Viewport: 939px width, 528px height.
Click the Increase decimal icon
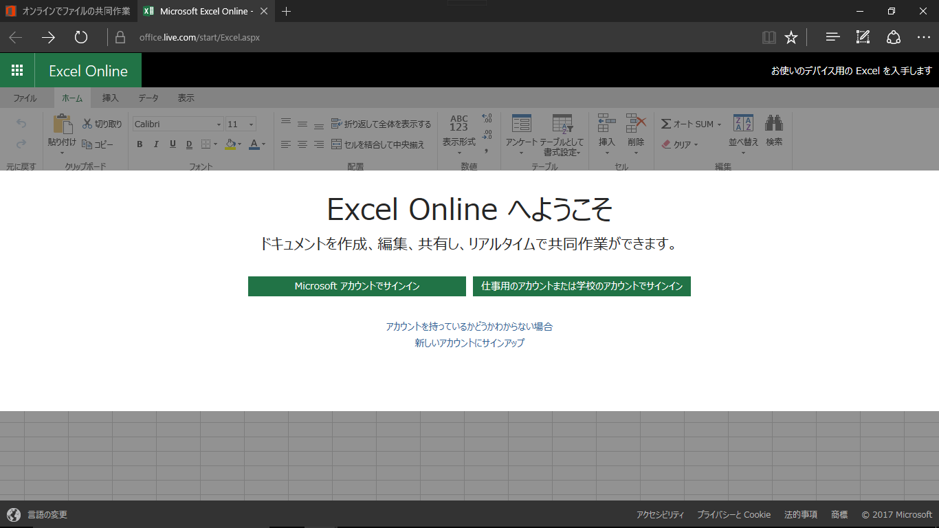point(487,118)
